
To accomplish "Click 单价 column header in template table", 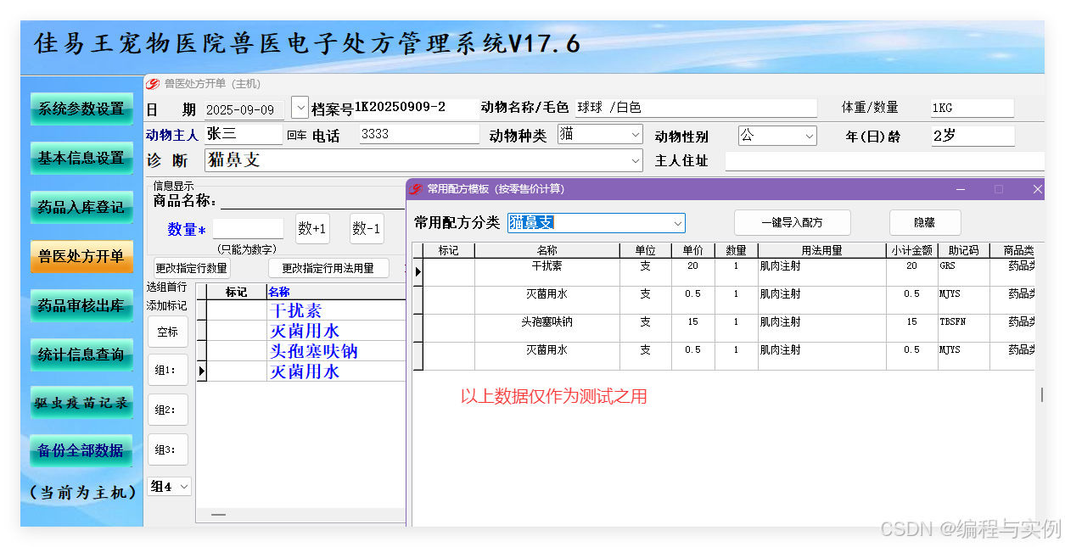I will tap(692, 250).
